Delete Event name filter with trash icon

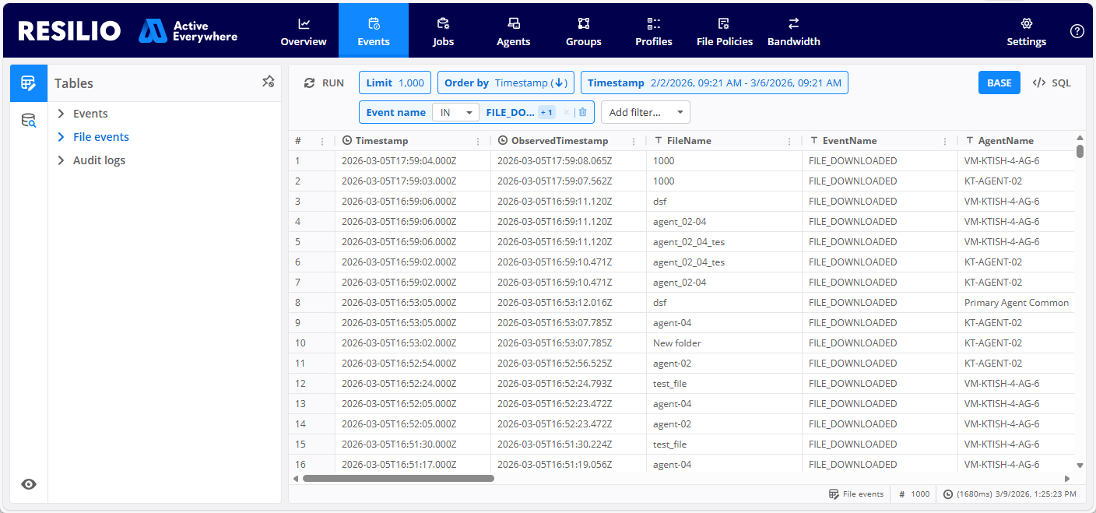click(x=582, y=112)
